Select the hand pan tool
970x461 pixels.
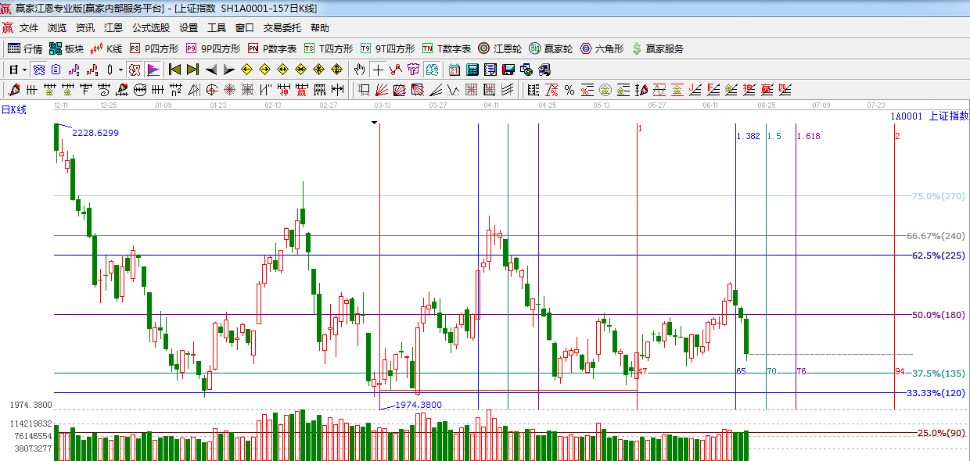pyautogui.click(x=359, y=70)
